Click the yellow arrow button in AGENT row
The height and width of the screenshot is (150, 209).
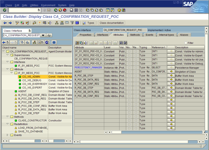(x=171, y=72)
